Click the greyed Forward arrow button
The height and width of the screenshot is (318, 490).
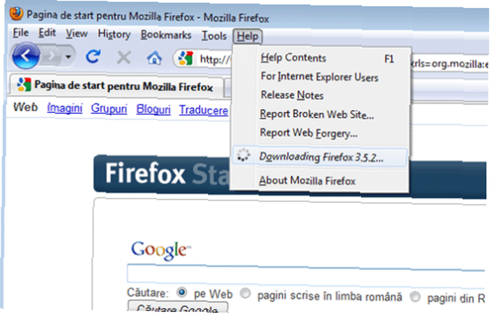point(51,56)
